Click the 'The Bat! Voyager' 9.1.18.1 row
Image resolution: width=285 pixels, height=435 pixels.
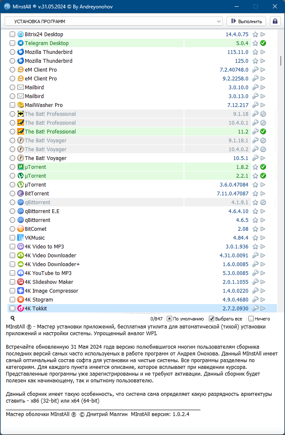pos(142,140)
